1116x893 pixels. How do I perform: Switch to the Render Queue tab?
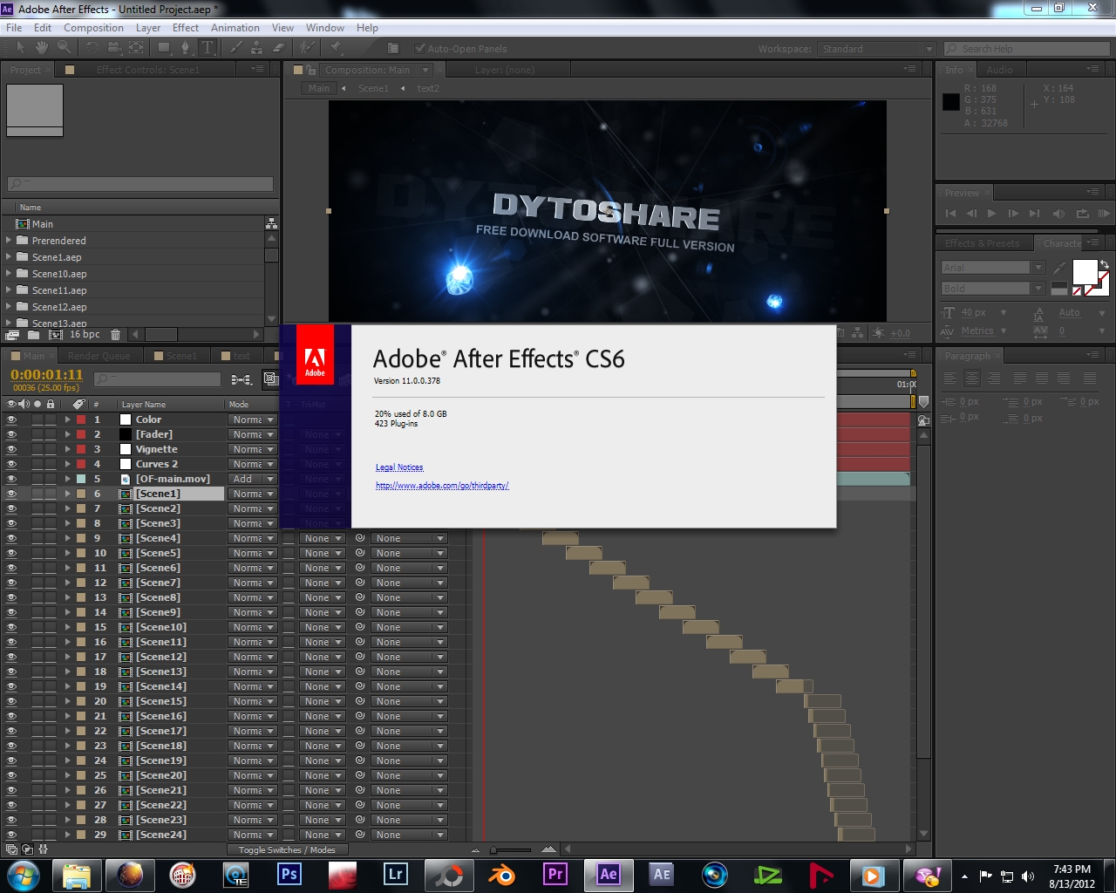click(x=99, y=356)
